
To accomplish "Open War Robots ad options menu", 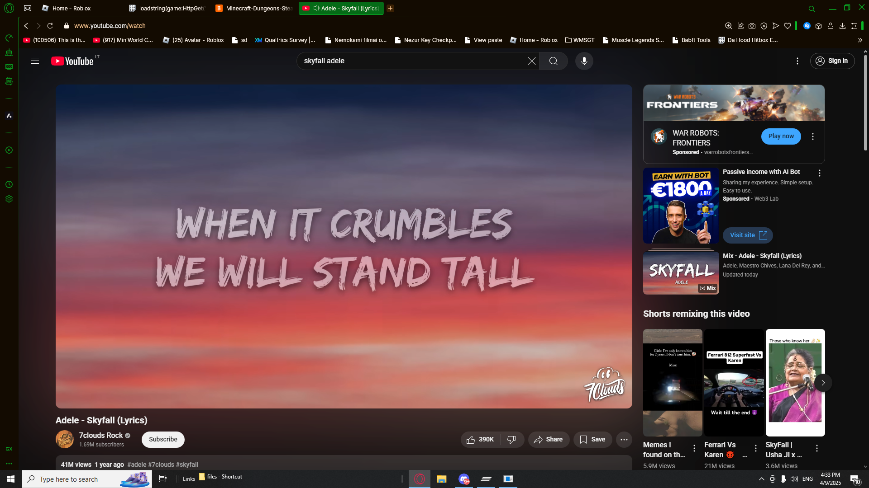I will (813, 136).
